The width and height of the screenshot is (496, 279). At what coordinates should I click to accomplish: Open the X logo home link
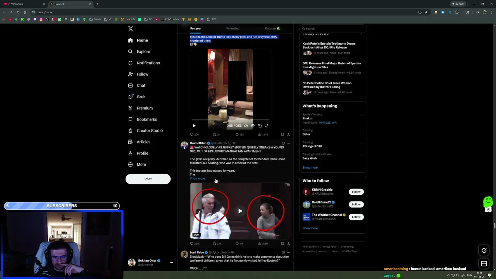[x=131, y=29]
